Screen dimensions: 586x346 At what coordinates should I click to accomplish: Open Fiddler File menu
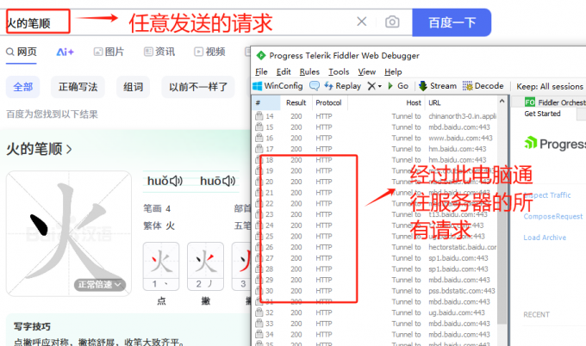[261, 71]
